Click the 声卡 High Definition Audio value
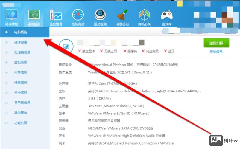 tap(127, 136)
